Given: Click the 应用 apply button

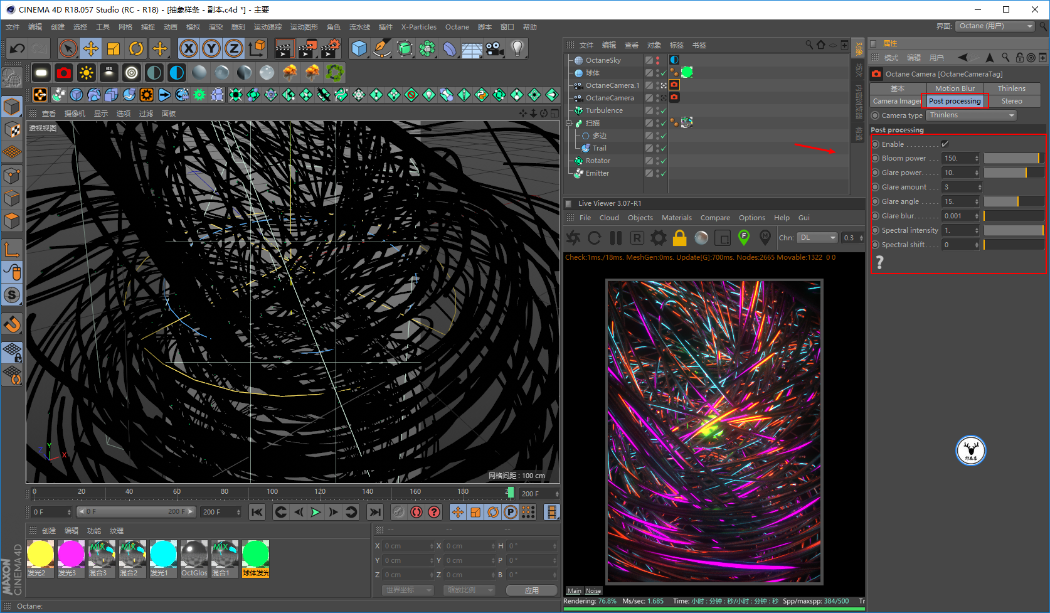Looking at the screenshot, I should pos(532,590).
